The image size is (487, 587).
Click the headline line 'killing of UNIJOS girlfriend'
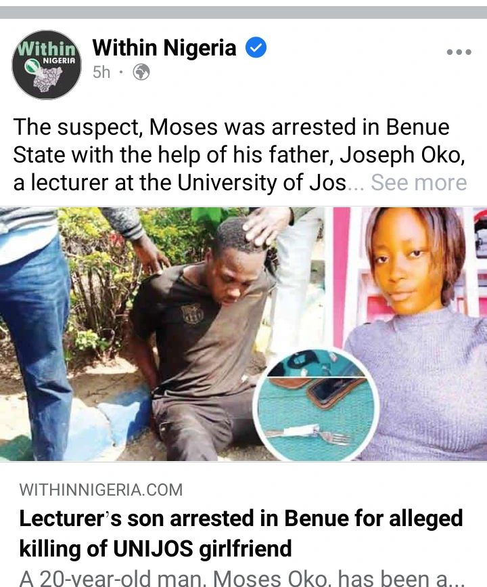pyautogui.click(x=155, y=548)
